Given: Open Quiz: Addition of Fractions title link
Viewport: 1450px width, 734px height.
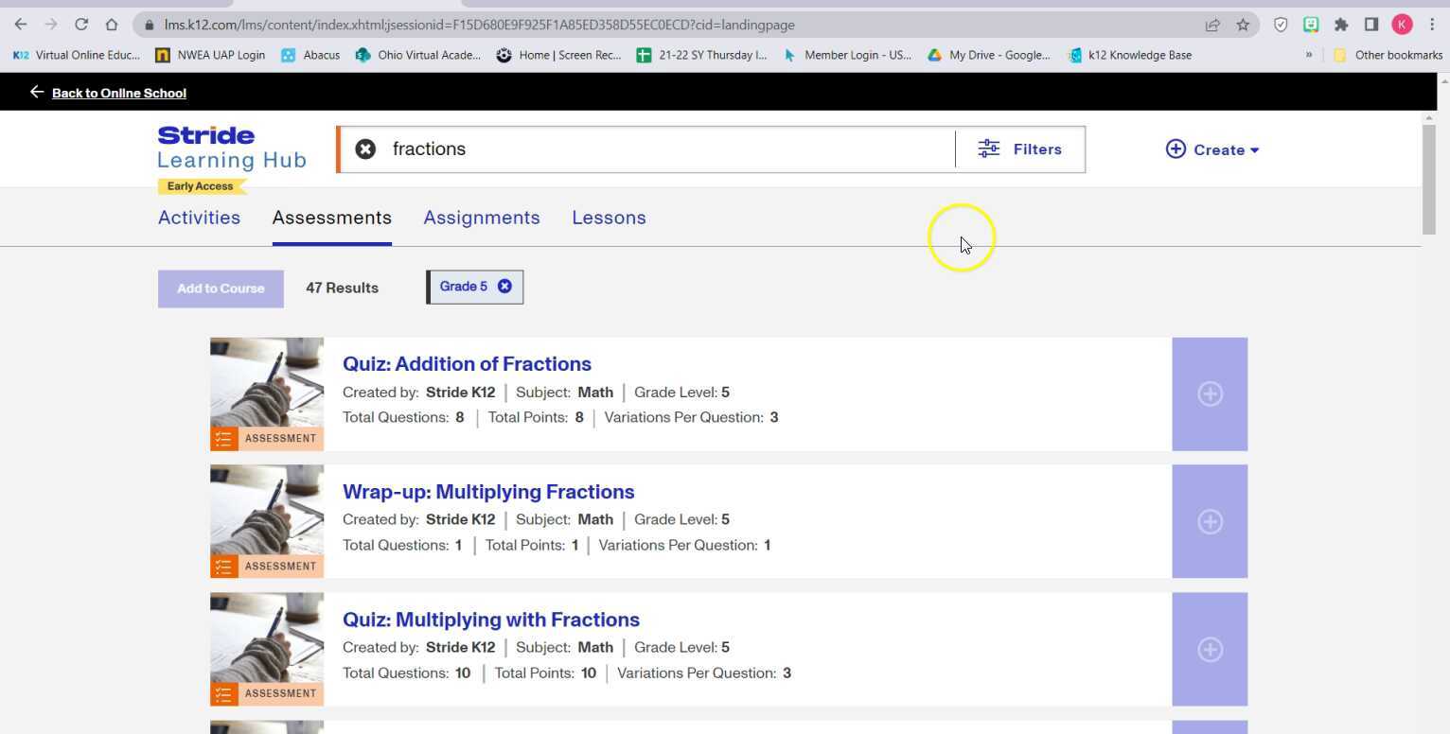Looking at the screenshot, I should coord(467,364).
